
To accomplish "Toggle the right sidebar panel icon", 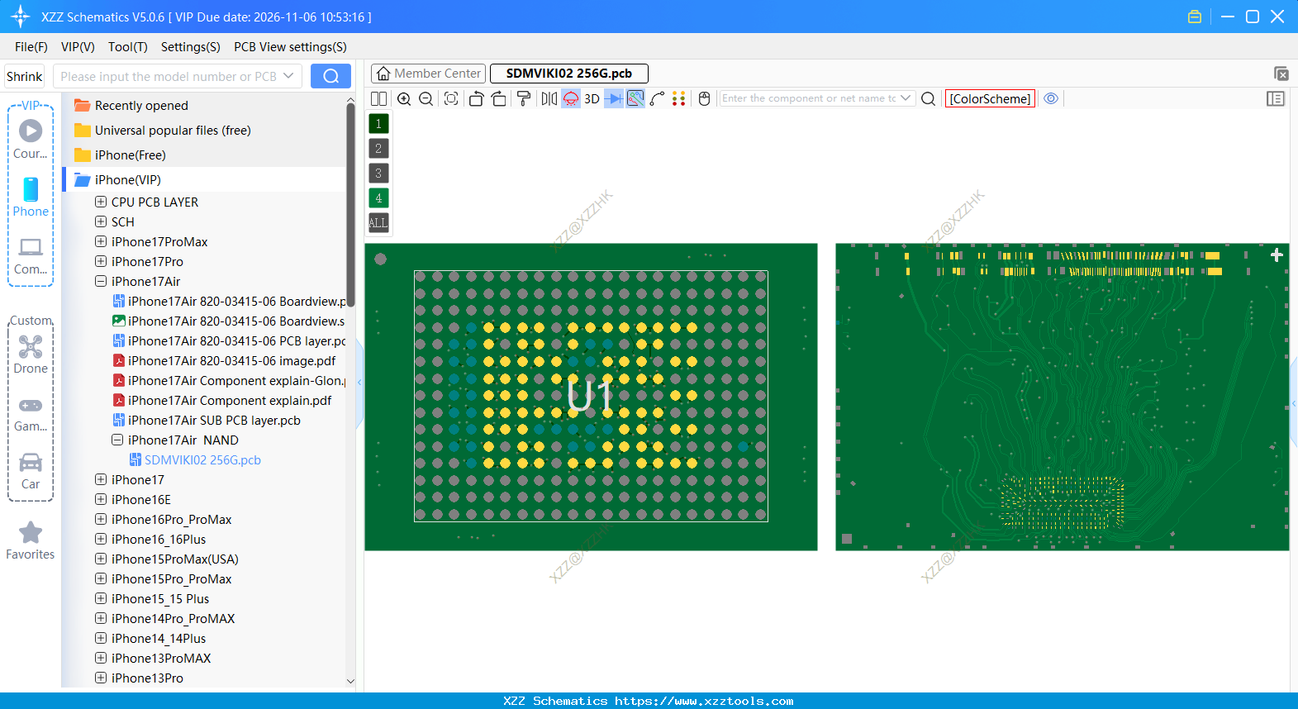I will pyautogui.click(x=1276, y=99).
